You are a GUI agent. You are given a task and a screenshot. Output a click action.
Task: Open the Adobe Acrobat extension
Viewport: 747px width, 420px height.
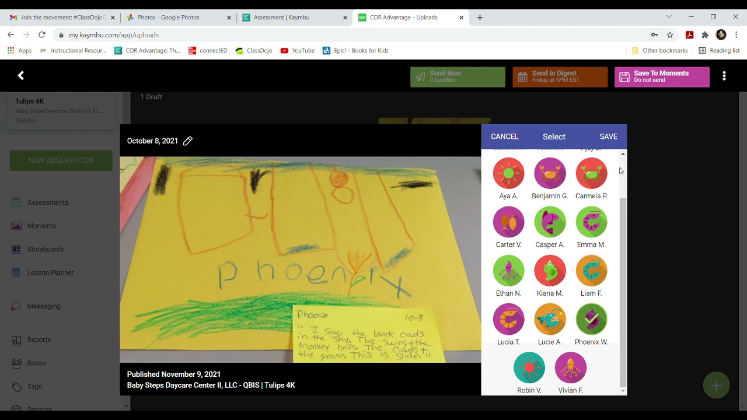(x=689, y=35)
